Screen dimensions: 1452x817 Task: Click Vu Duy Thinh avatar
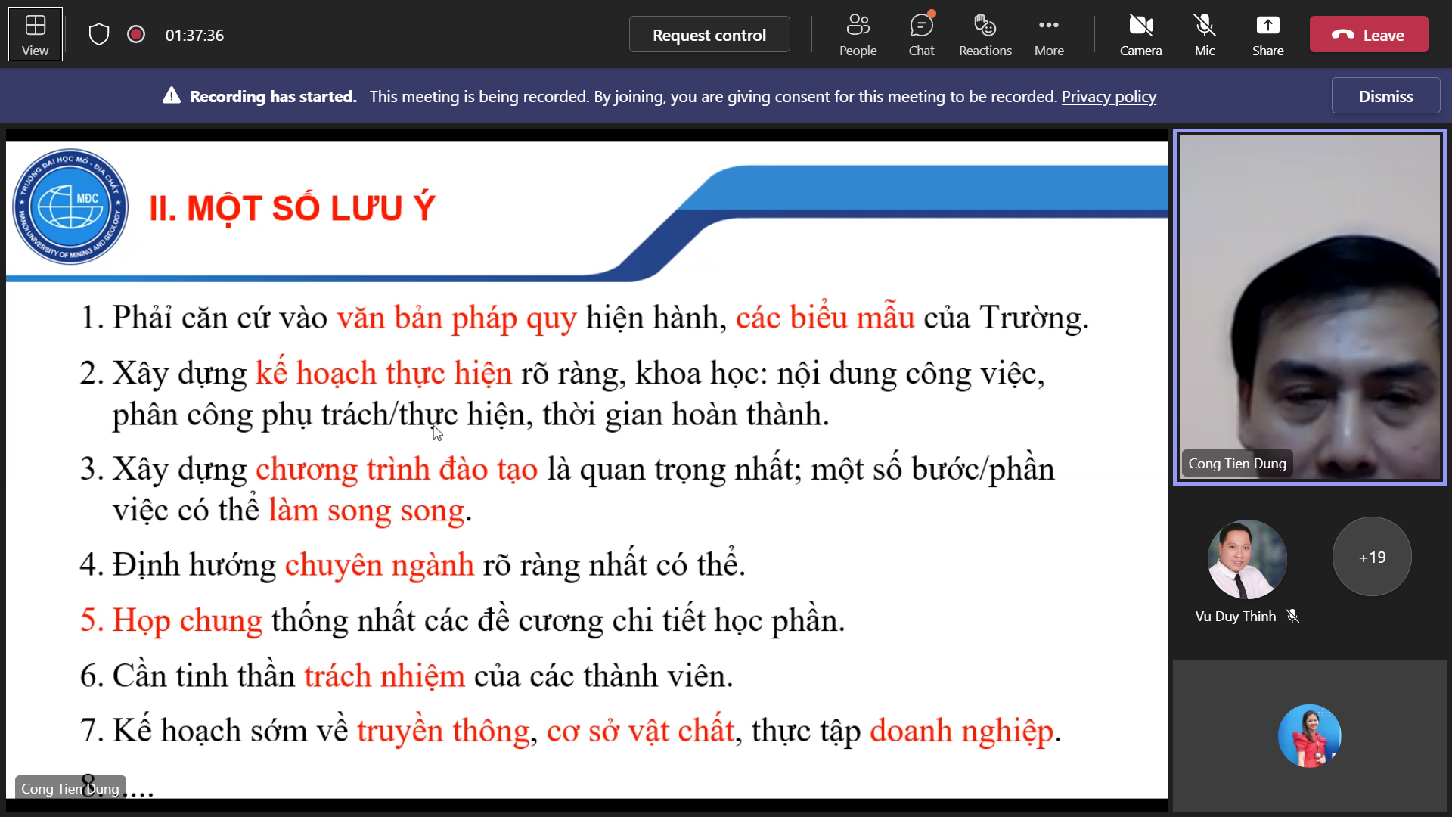click(1246, 558)
